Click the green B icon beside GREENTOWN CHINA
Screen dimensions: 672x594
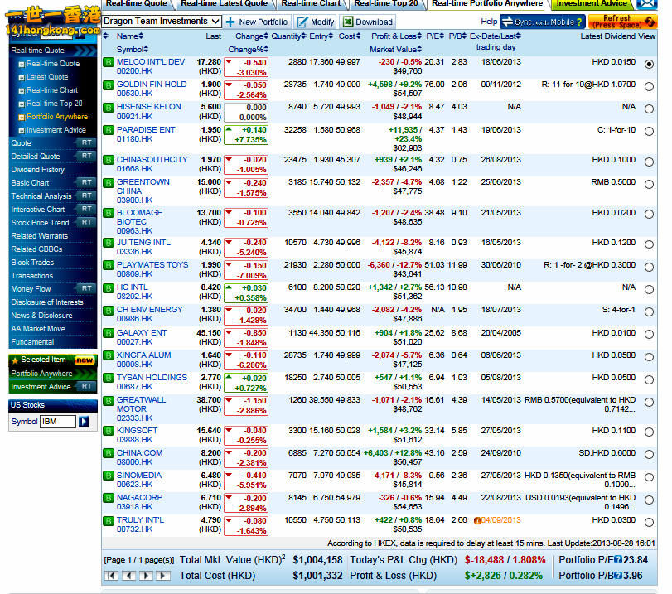(109, 182)
